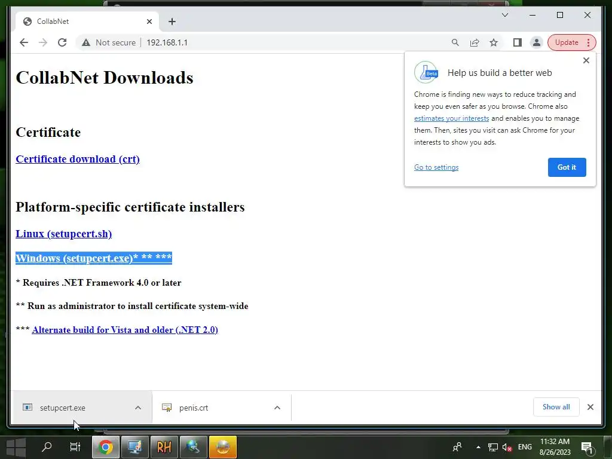
Task: Go back to the previous page
Action: tap(24, 42)
